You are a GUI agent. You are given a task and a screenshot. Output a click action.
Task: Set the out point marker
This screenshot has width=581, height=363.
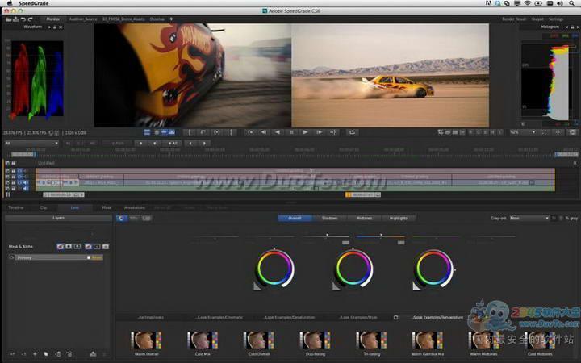pos(231,132)
